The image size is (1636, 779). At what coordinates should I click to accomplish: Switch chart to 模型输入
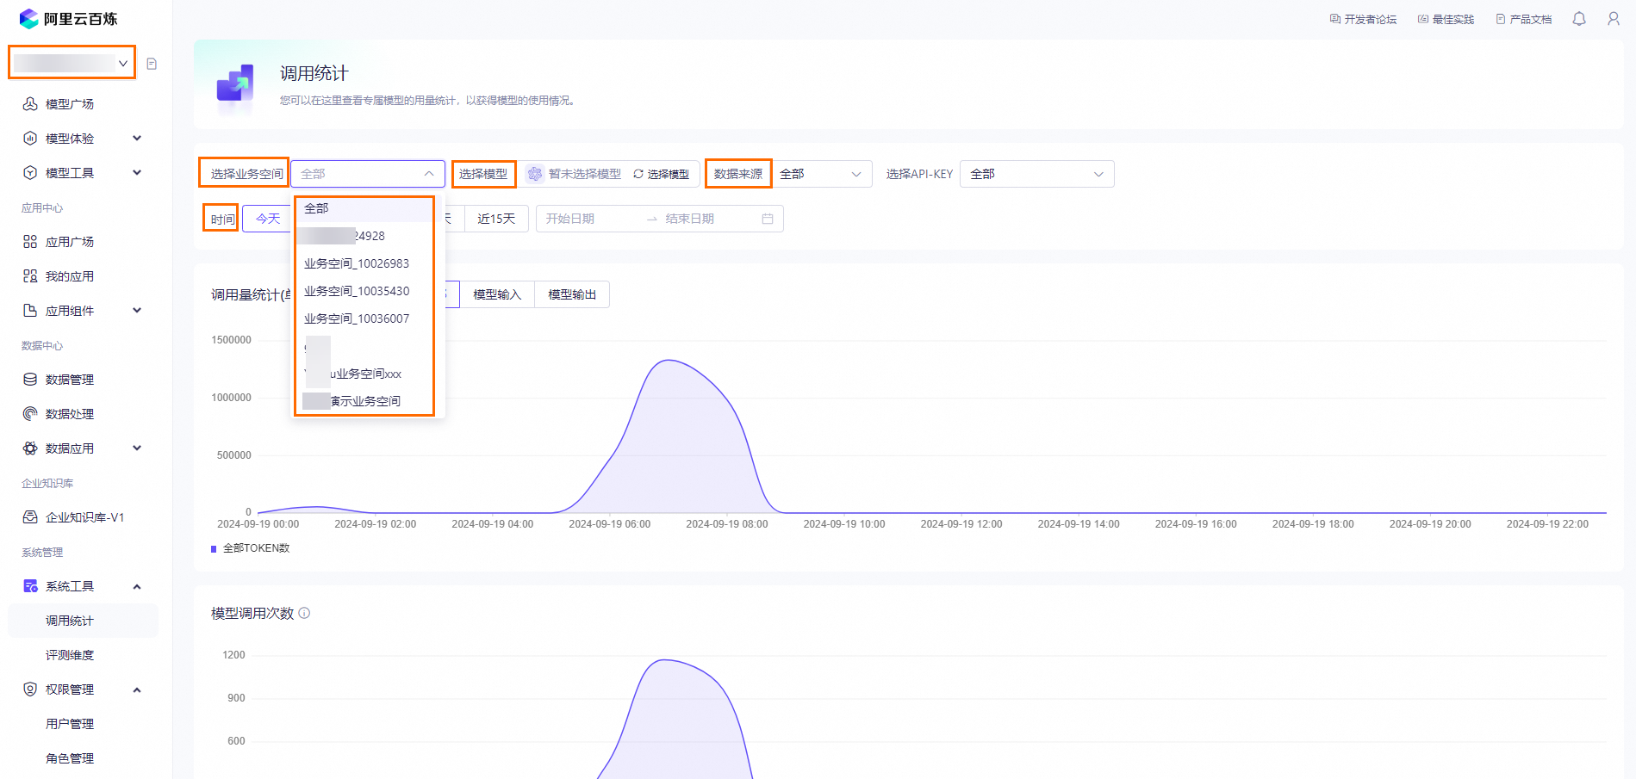(497, 294)
